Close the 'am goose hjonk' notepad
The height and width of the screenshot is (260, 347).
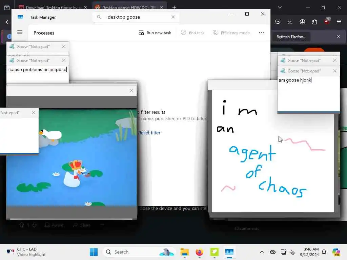point(334,71)
